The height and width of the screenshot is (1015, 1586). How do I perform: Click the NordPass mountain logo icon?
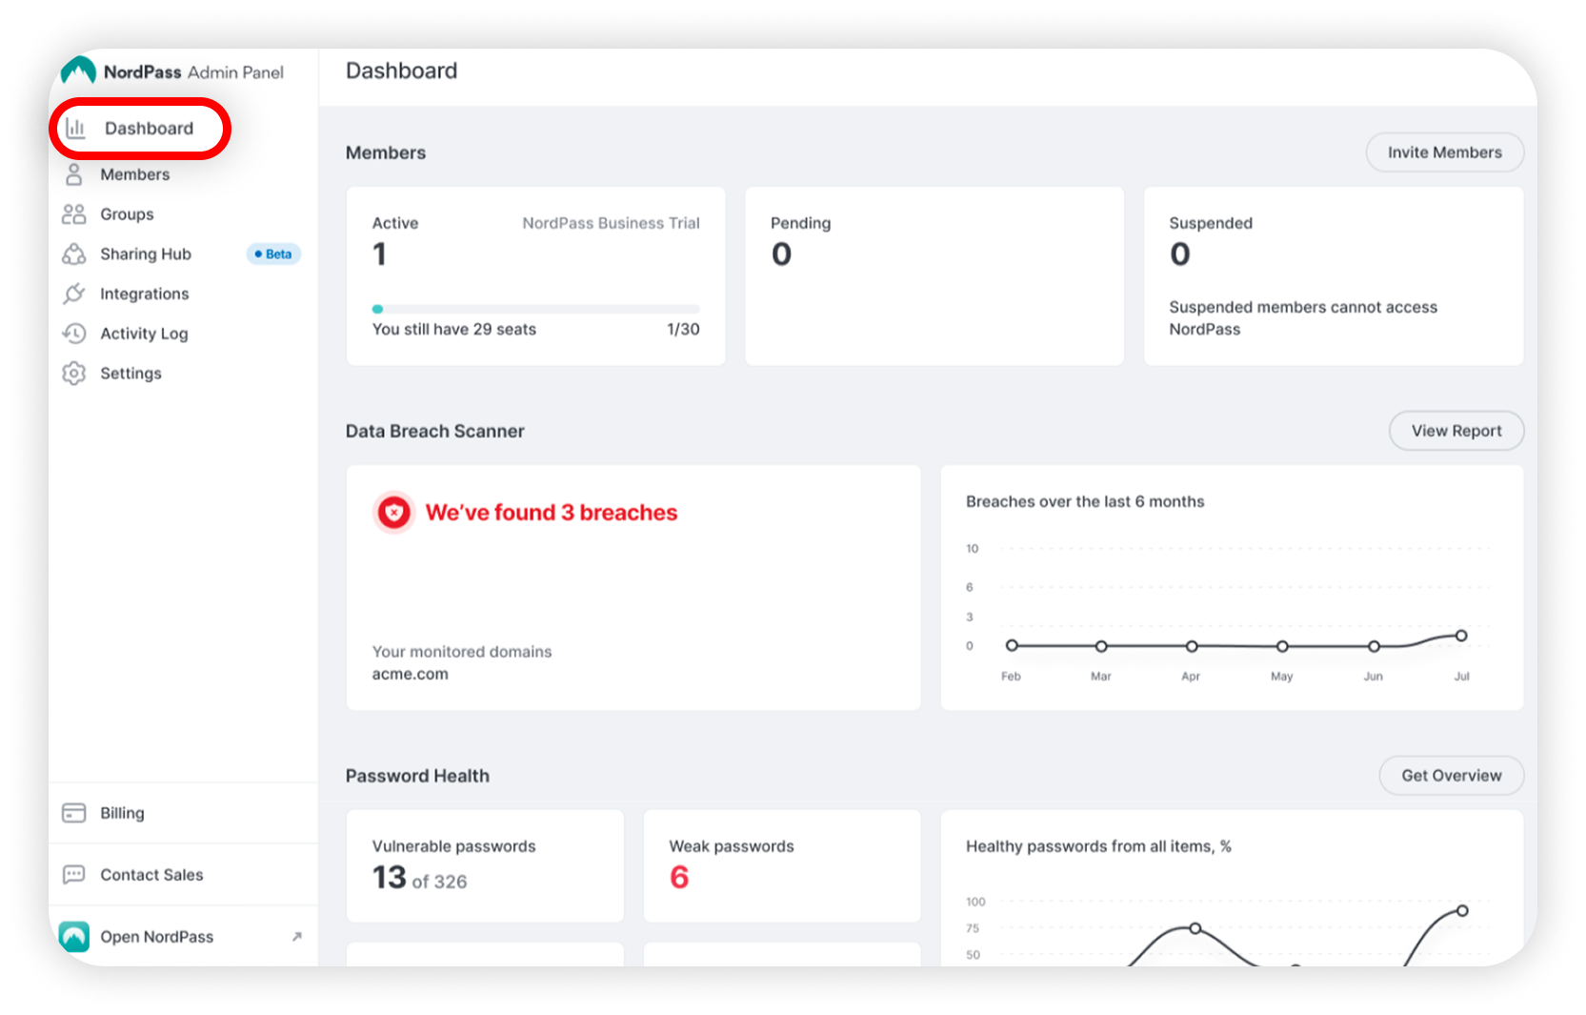click(x=78, y=71)
